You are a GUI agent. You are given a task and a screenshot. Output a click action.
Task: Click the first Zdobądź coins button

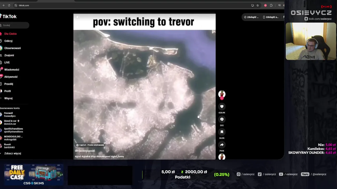(x=251, y=17)
